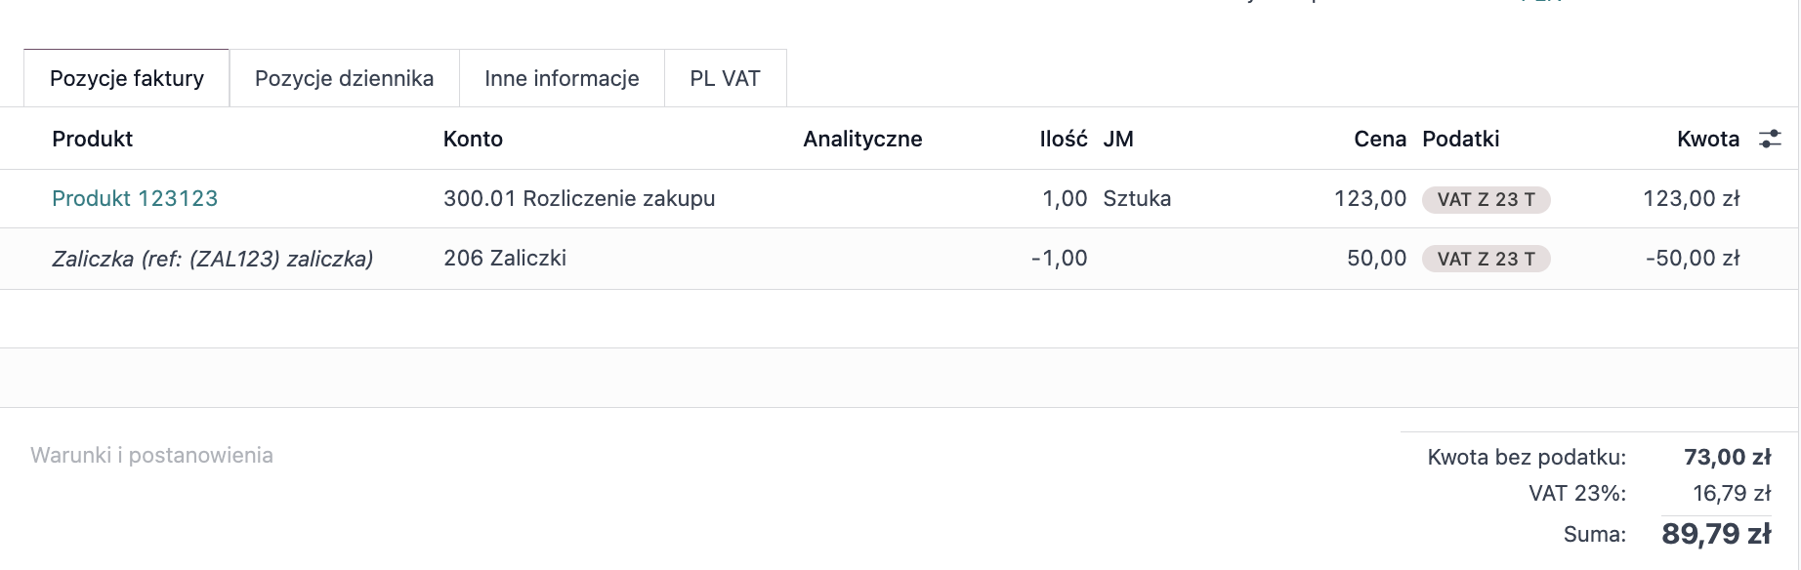The image size is (1801, 570).
Task: Edit the price 123,00 cell
Action: 1370,198
